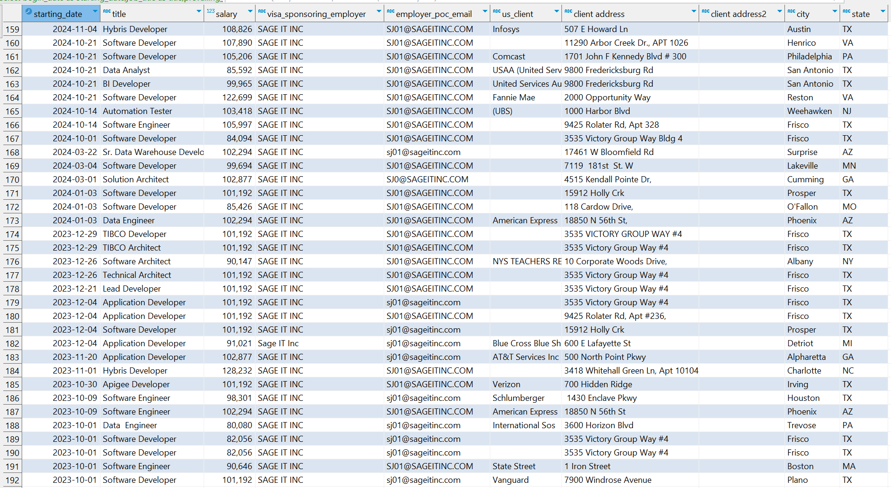This screenshot has height=488, width=891.
Task: Open the state column dropdown arrow
Action: [x=883, y=11]
